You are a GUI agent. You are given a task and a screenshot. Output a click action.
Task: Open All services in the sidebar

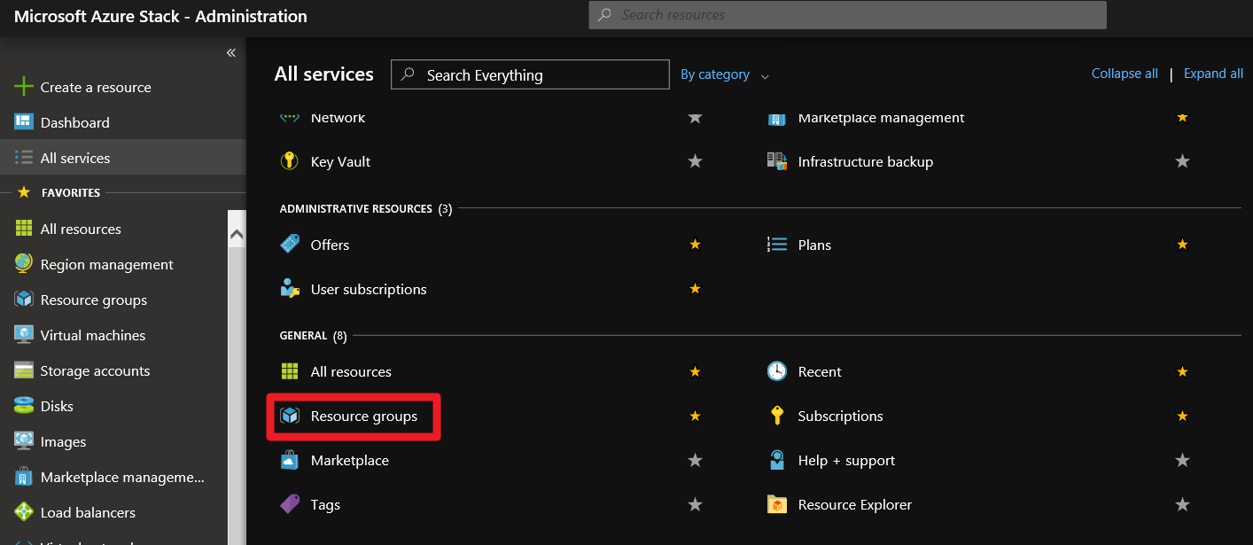point(75,158)
